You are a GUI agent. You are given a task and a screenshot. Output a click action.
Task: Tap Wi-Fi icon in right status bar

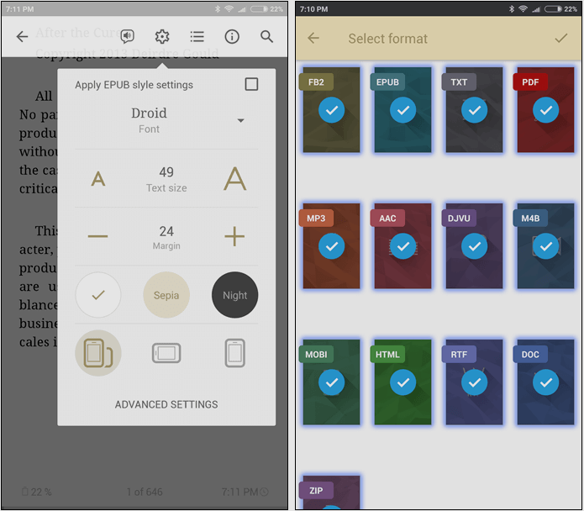(523, 9)
